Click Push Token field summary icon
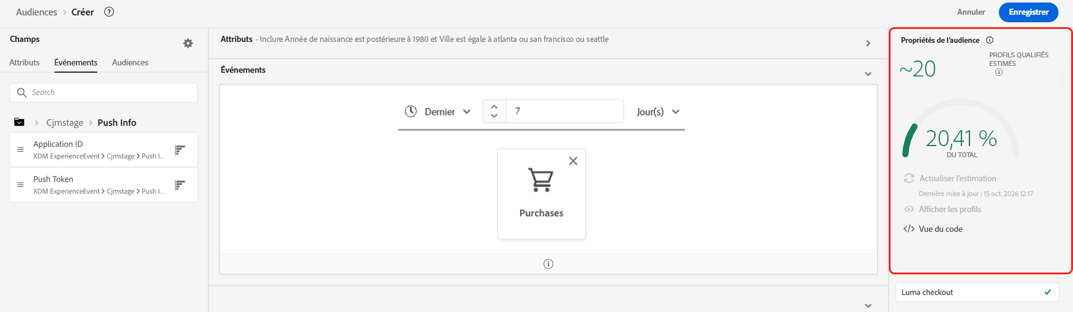Viewport: 1073px width, 312px height. click(180, 185)
